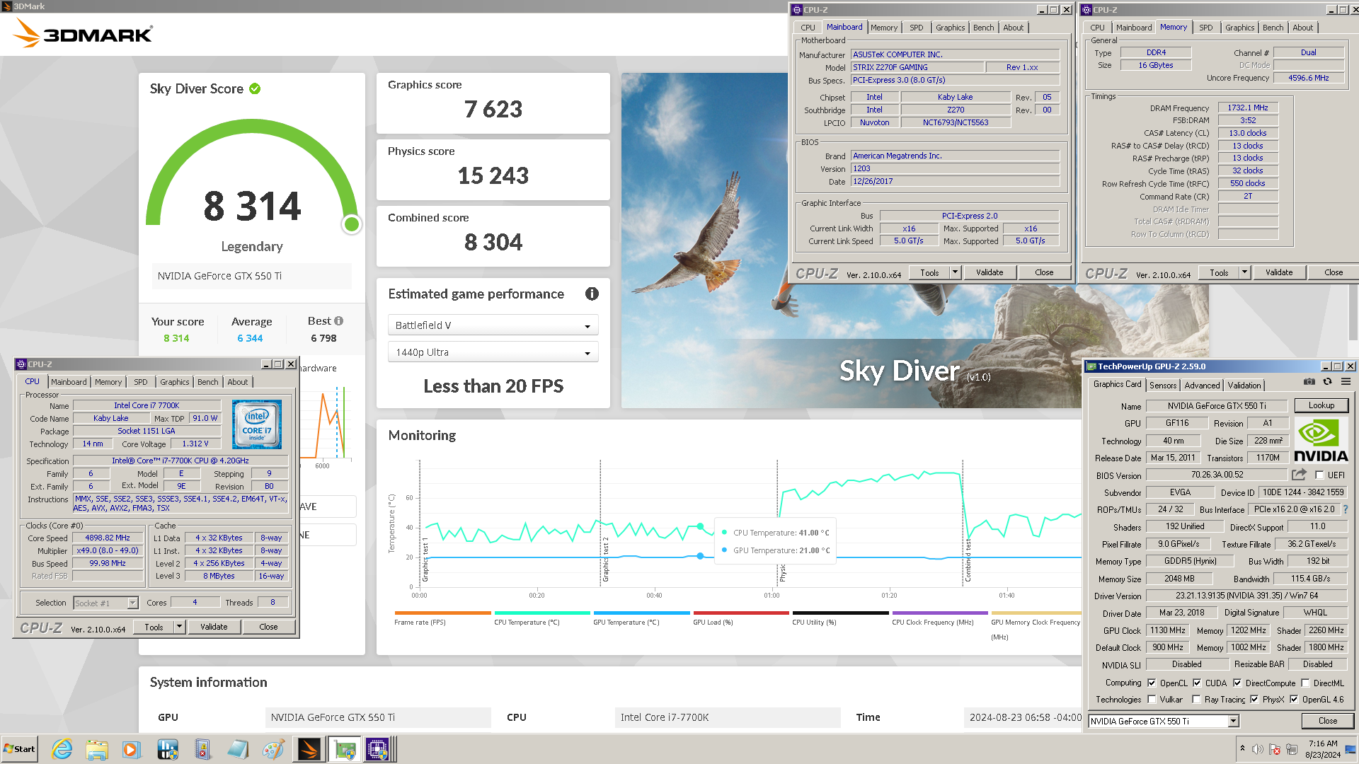Click the NVIDIA logo in GPU-Z
1359x764 pixels.
pos(1321,440)
